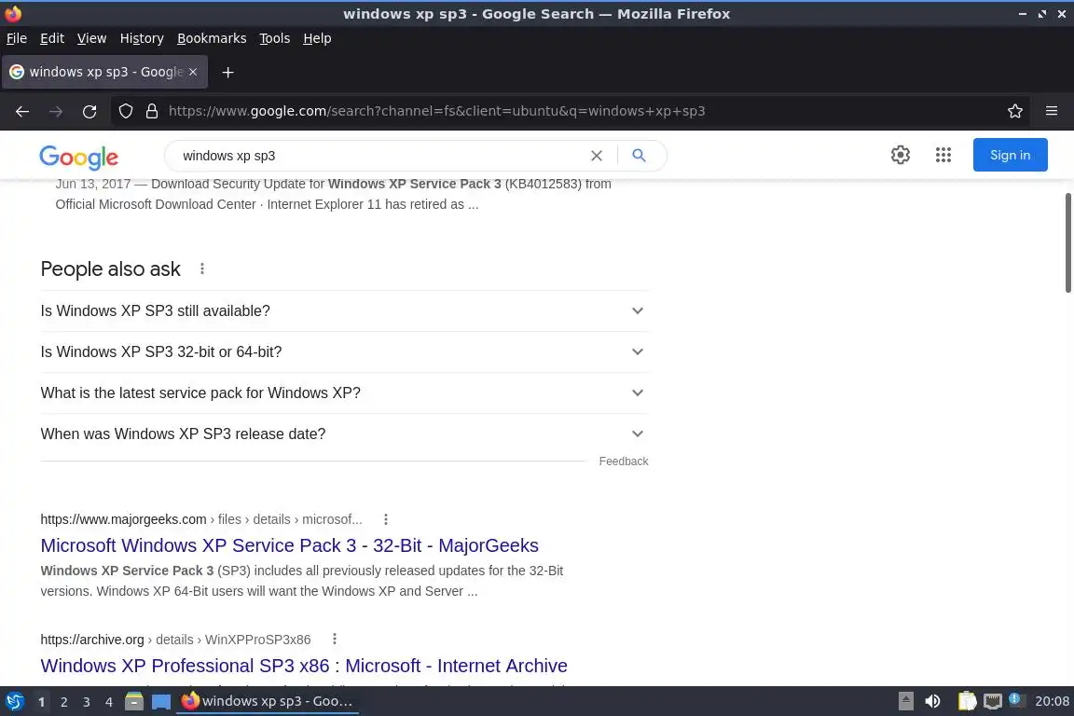Expand 'What is the latest service pack' question

345,393
